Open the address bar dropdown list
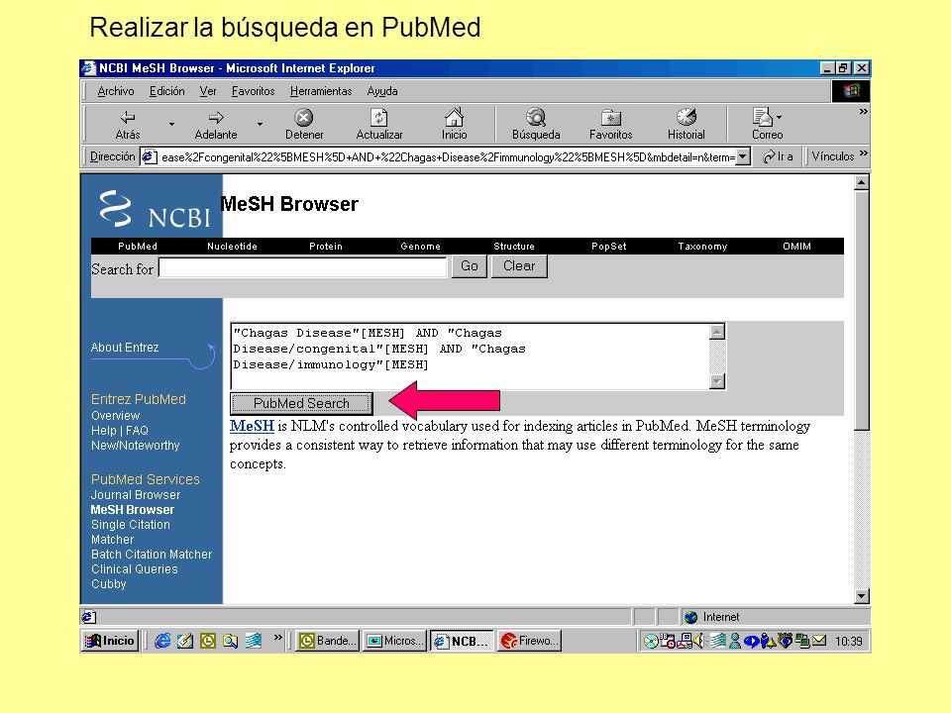This screenshot has height=713, width=951. click(743, 156)
